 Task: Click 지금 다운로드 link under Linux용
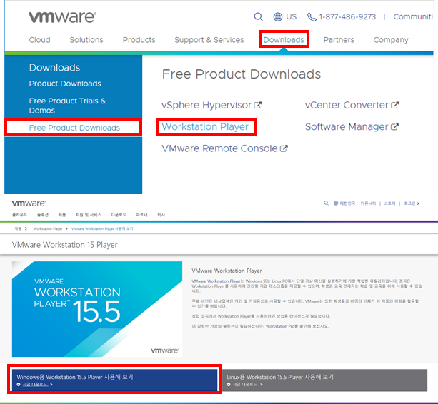pyautogui.click(x=245, y=385)
